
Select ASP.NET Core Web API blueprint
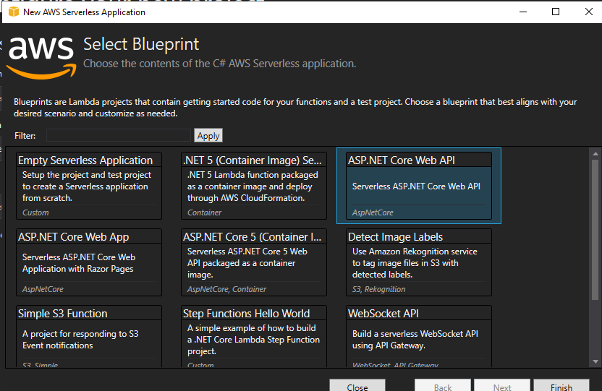[x=419, y=186]
